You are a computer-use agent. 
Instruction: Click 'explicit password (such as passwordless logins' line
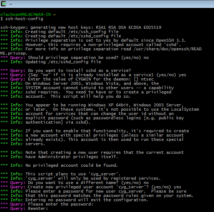point(92,118)
